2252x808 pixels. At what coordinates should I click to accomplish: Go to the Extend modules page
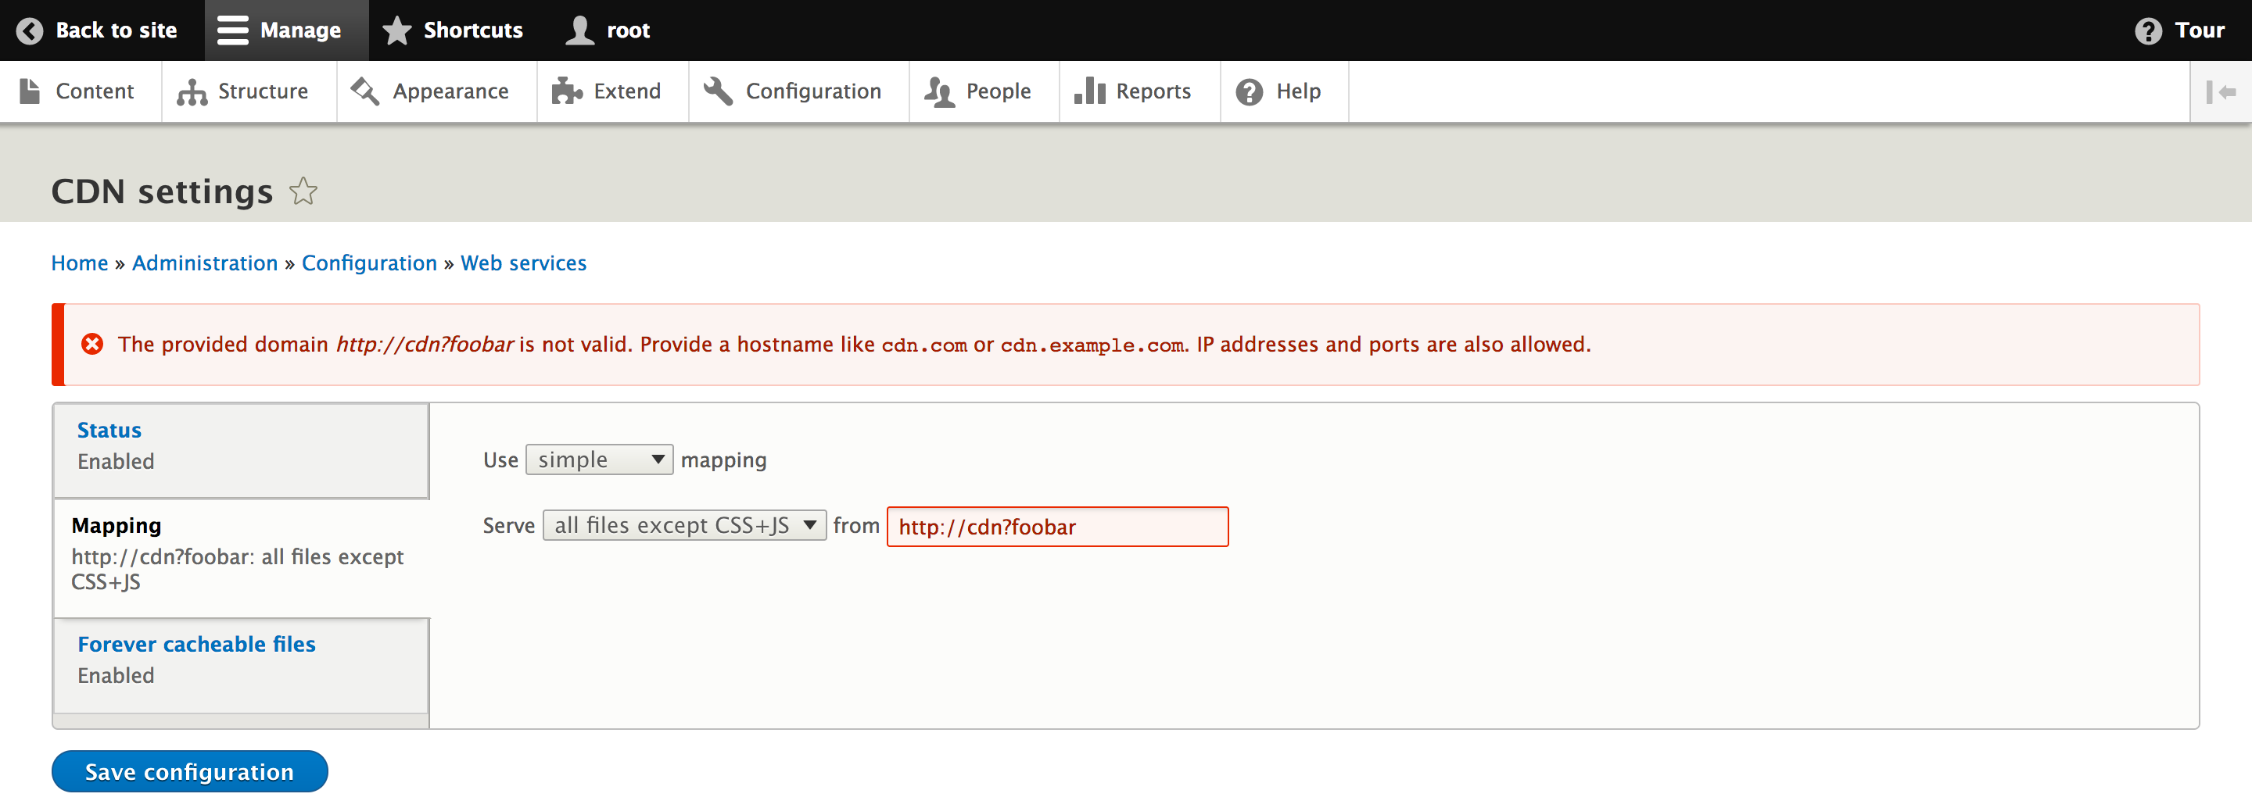click(x=607, y=91)
